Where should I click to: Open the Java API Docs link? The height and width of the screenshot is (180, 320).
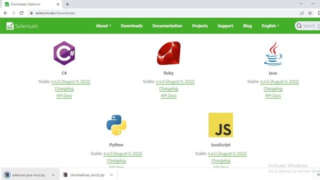[273, 95]
